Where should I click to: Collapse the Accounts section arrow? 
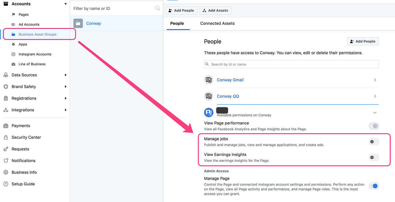(x=66, y=4)
